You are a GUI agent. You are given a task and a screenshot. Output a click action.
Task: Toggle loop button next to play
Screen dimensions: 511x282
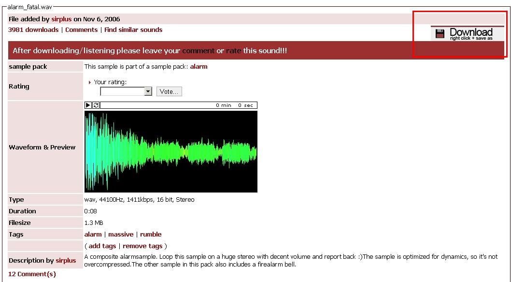[x=96, y=105]
